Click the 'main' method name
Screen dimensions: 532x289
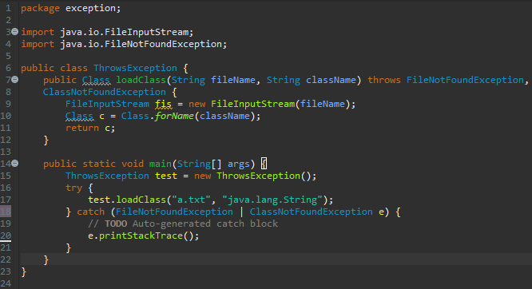pos(160,164)
